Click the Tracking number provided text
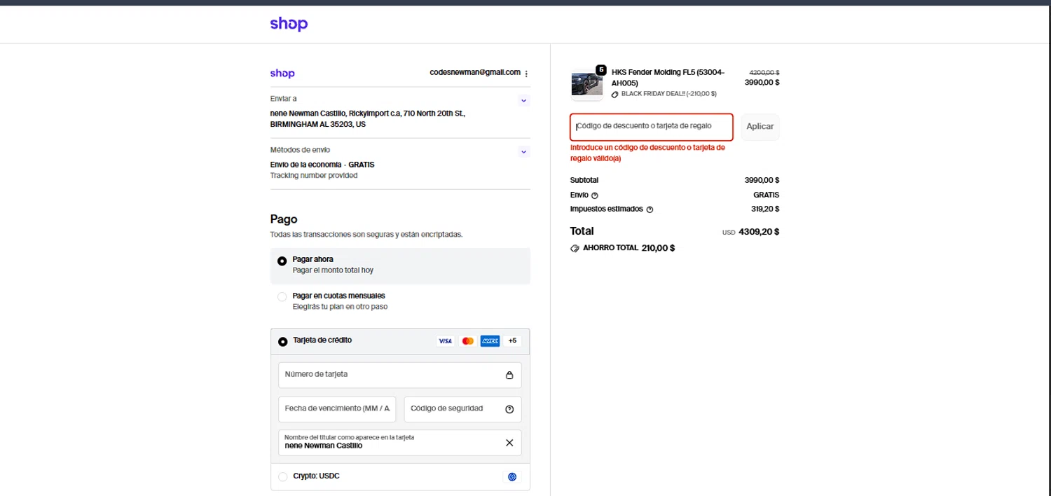The height and width of the screenshot is (496, 1051). tap(314, 176)
